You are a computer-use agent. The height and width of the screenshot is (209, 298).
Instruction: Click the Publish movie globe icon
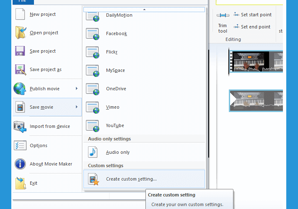[x=20, y=89]
